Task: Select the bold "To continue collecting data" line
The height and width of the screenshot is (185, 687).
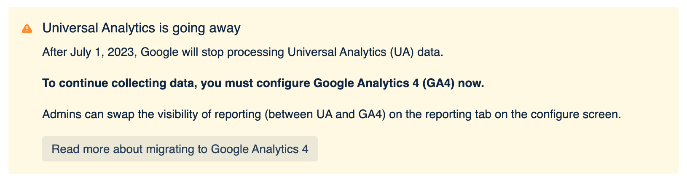Action: [263, 83]
